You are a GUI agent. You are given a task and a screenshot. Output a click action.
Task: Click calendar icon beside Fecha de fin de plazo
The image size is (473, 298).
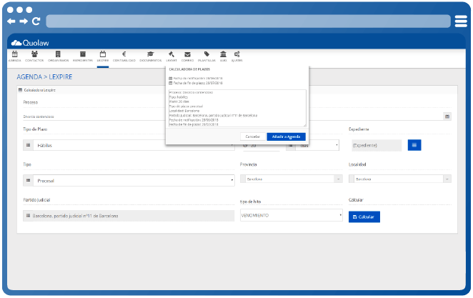pyautogui.click(x=171, y=83)
